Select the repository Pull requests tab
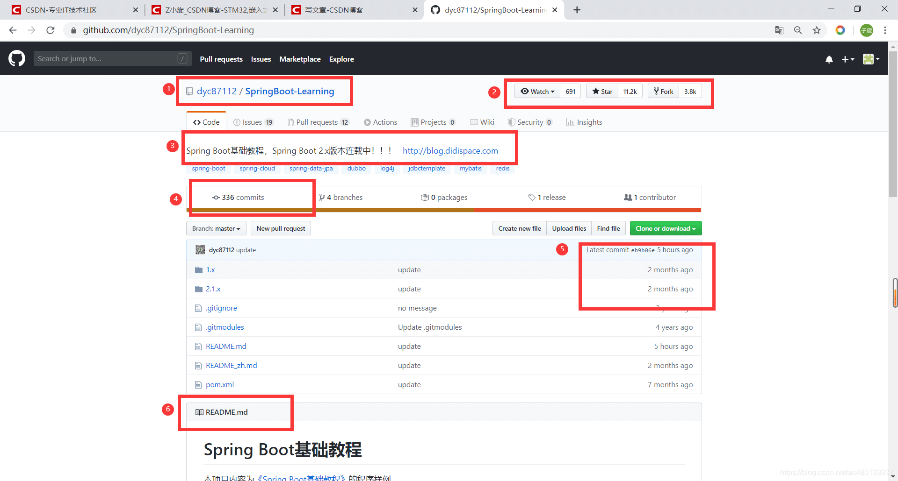 point(319,122)
